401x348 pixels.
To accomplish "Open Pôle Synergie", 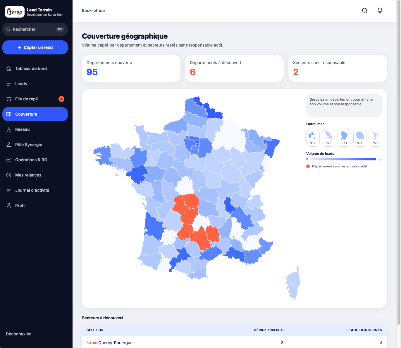I will click(x=35, y=145).
